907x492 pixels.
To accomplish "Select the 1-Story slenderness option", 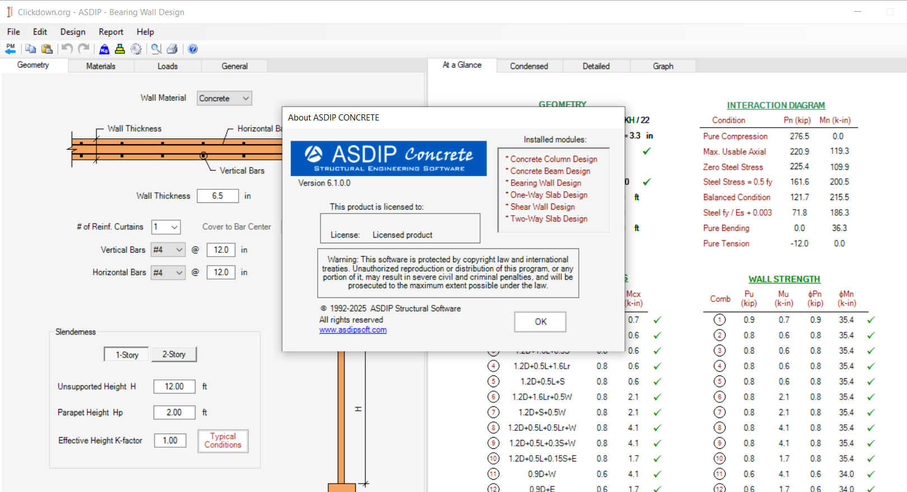I will (127, 355).
